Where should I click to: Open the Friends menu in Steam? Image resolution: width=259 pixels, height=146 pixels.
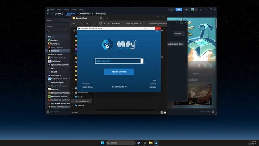(x=66, y=10)
